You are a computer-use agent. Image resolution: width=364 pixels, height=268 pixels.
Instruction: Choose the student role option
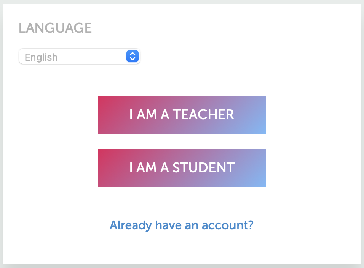click(182, 168)
